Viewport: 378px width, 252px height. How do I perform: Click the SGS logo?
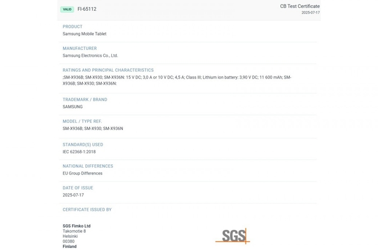tap(233, 236)
